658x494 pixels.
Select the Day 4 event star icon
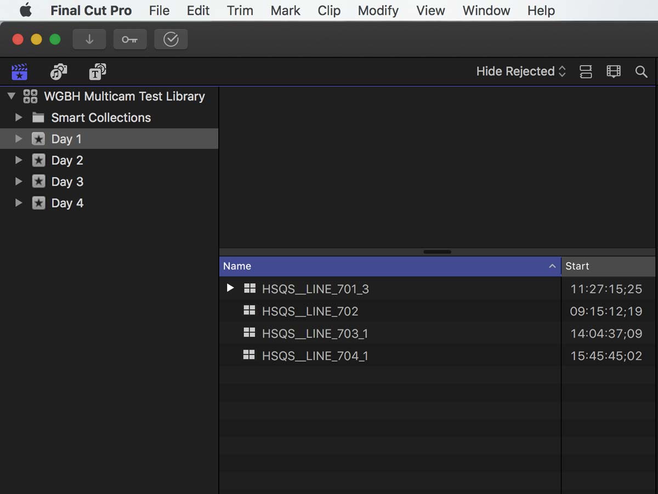(x=38, y=203)
